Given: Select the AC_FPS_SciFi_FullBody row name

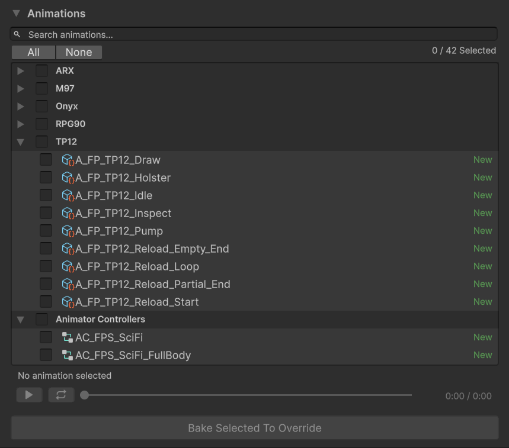Looking at the screenshot, I should coord(133,355).
